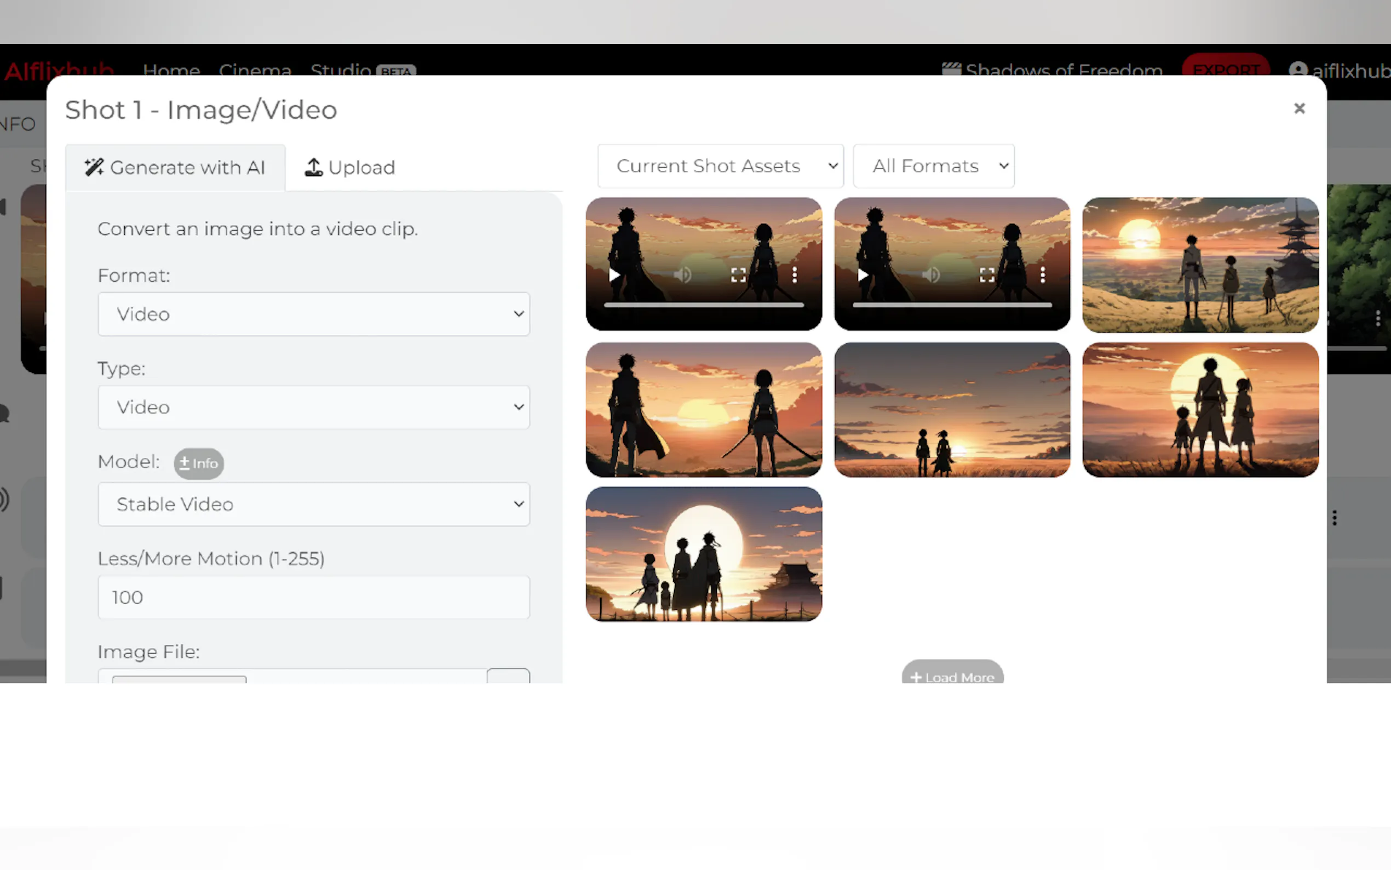1391x870 pixels.
Task: Select the pagoda sunset image thumbnail
Action: [1199, 265]
